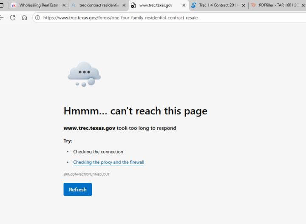Click the address bar URL field

click(170, 18)
